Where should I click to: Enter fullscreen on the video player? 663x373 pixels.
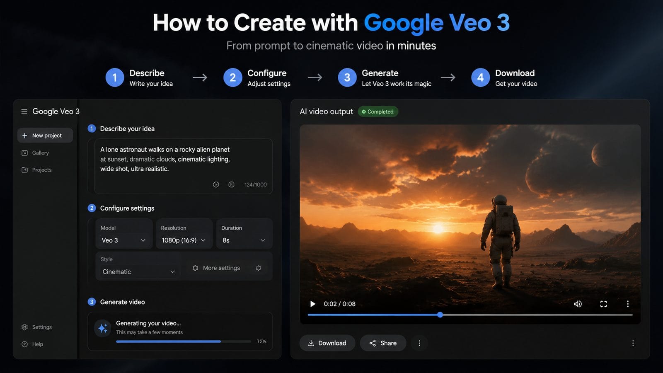coord(603,304)
